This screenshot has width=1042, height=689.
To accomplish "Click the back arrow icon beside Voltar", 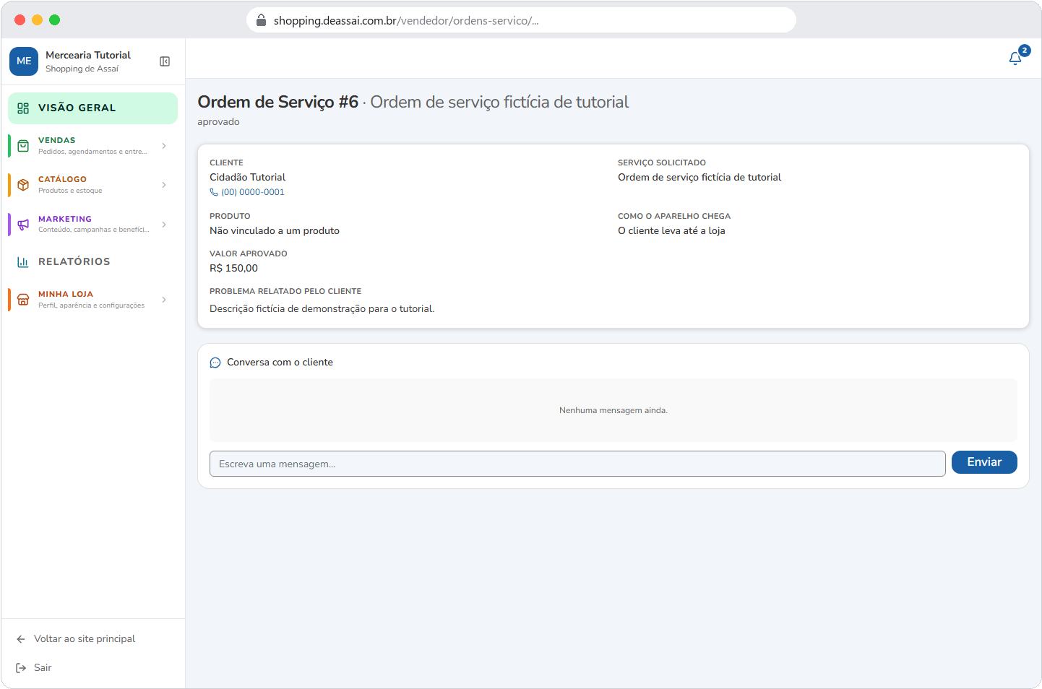I will [21, 639].
